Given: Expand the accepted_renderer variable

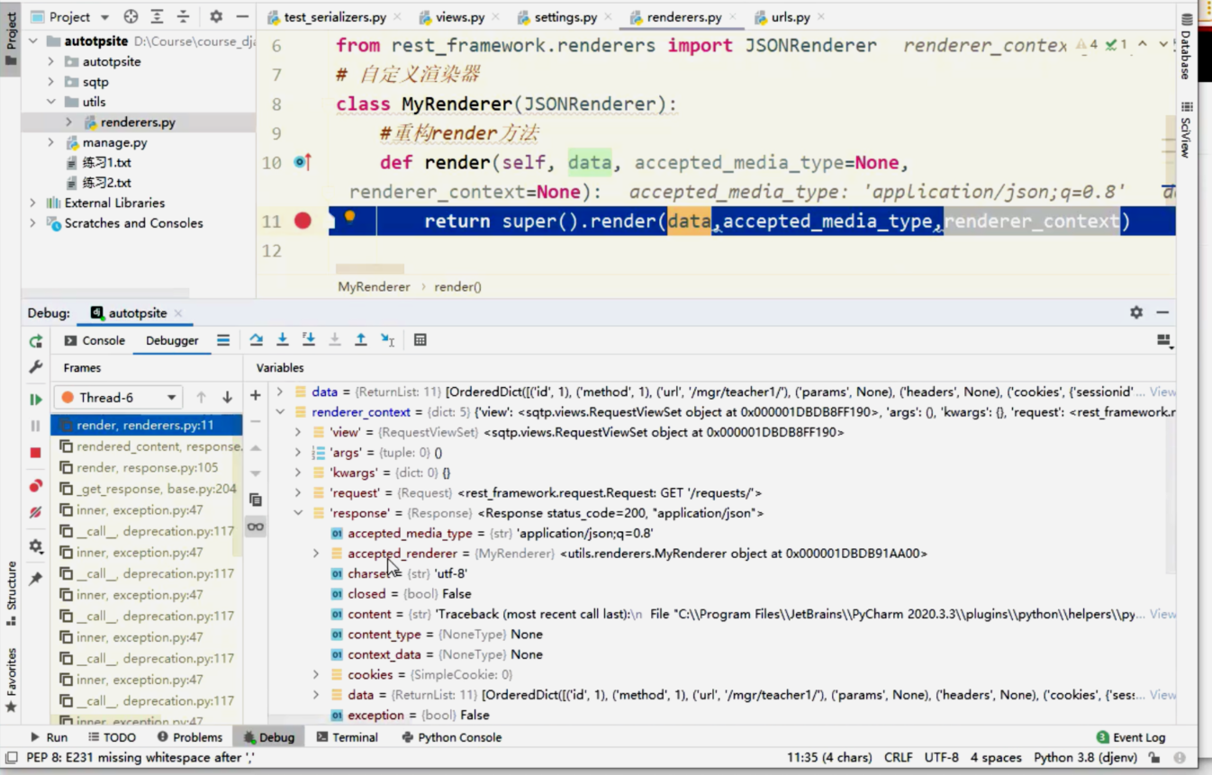Looking at the screenshot, I should coord(316,554).
